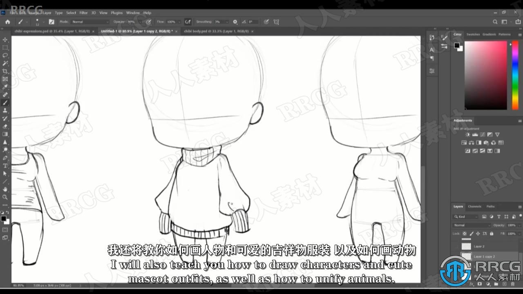
Task: Add a Brightness/Contrast adjustment
Action: [468, 134]
